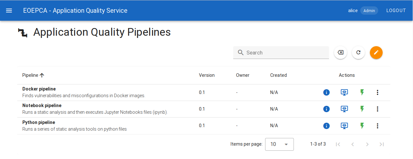
Task: Open more options for Notebook pipeline
Action: click(378, 109)
